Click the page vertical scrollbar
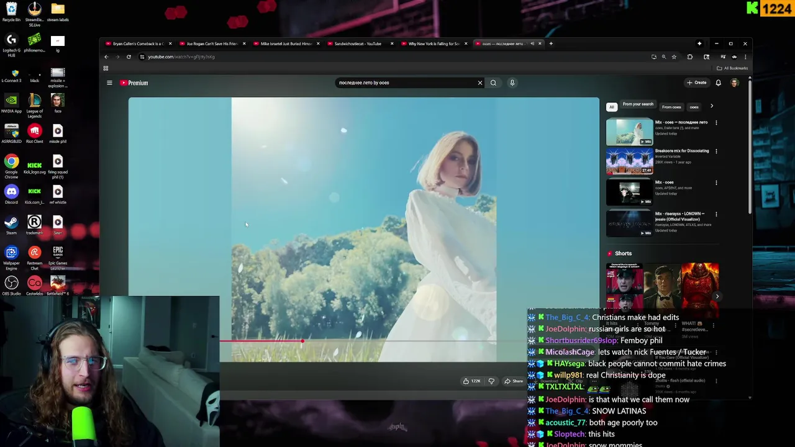 750,146
